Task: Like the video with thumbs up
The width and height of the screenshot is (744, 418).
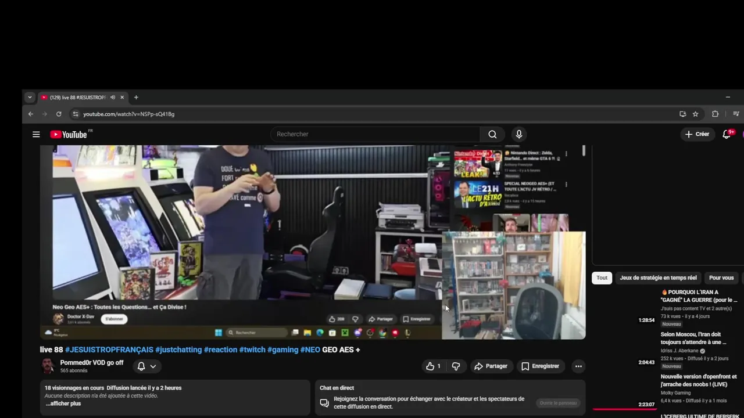Action: [433, 366]
